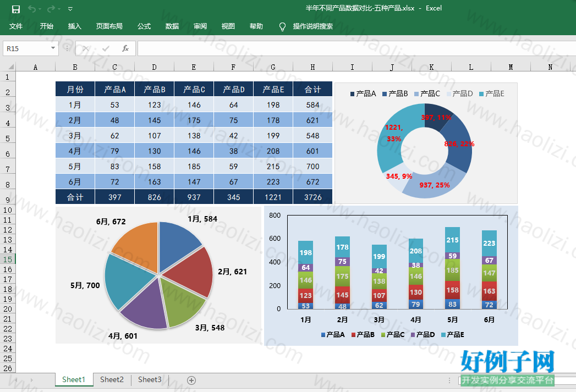
Task: Click the 产品A header cell
Action: pos(114,89)
